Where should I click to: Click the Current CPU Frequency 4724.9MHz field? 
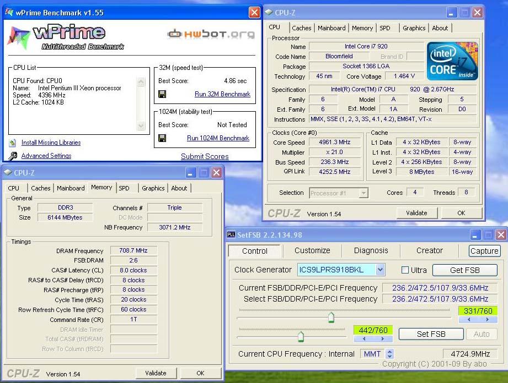470,354
